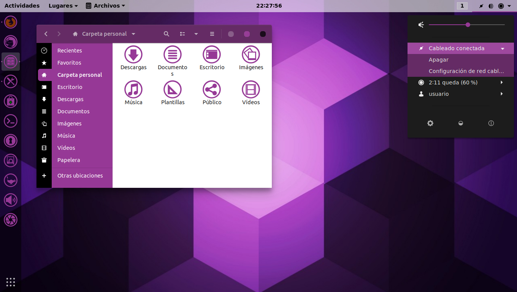
Task: Select Descargas in the sidebar
Action: click(x=75, y=99)
